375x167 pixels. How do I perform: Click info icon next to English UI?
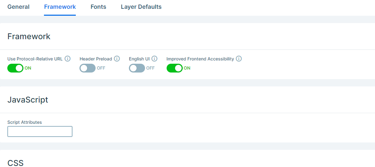[x=155, y=59]
